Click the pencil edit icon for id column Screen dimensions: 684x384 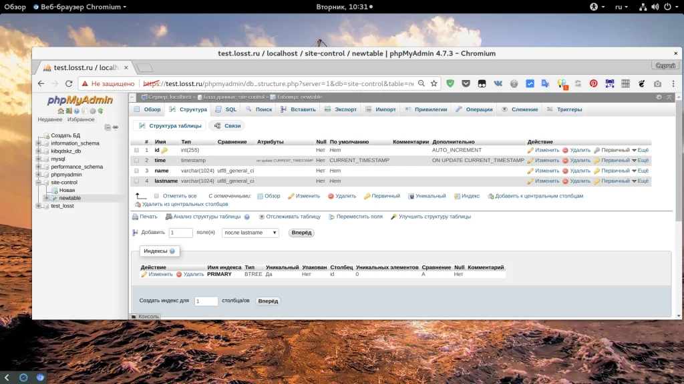click(530, 151)
